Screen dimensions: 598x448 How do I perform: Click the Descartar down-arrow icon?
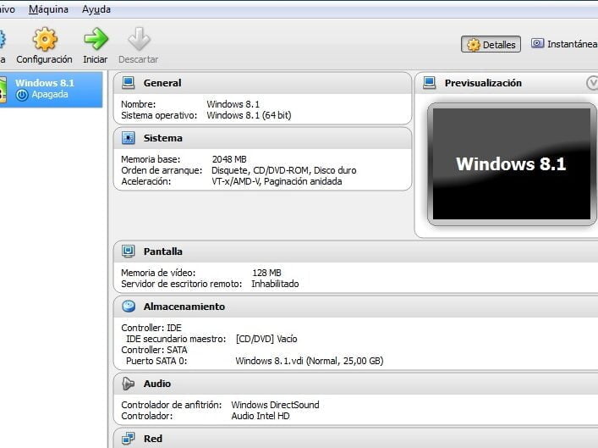(138, 39)
